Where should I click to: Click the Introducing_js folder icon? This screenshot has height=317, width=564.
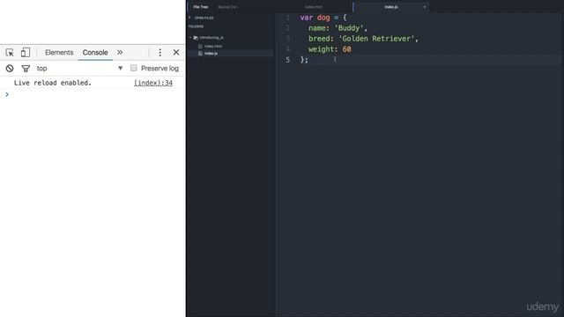[x=196, y=37]
